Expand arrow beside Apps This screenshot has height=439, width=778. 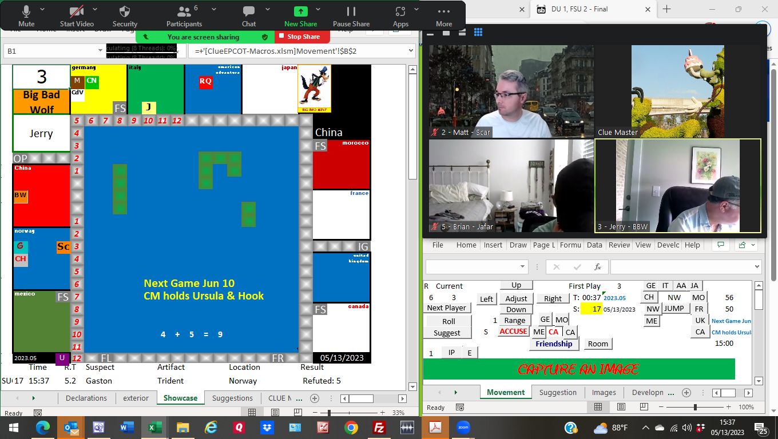click(416, 10)
